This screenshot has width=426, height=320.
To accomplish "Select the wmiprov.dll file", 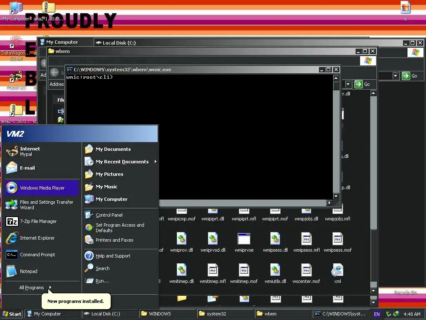I will pos(181,242).
